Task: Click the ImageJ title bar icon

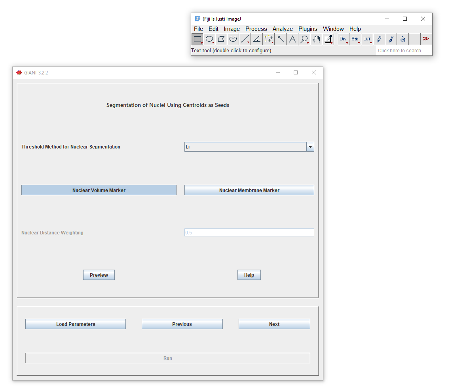Action: tap(197, 19)
